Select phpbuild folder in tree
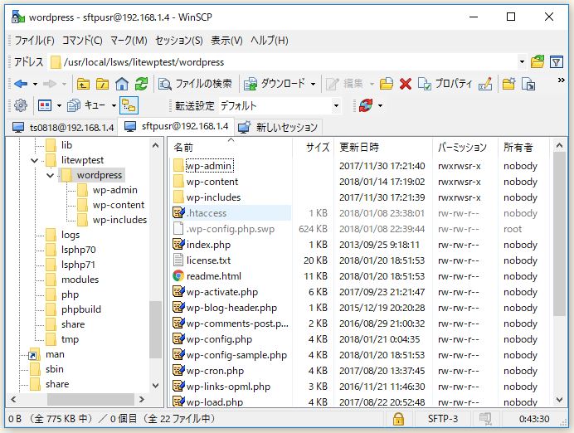 click(x=81, y=309)
